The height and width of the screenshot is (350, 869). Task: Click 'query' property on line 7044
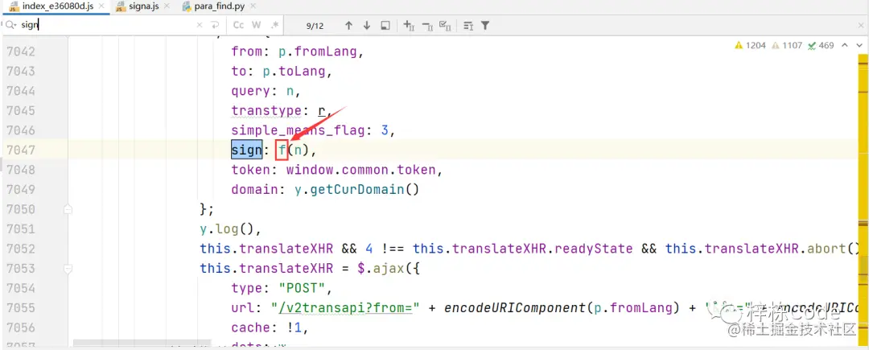pyautogui.click(x=250, y=92)
